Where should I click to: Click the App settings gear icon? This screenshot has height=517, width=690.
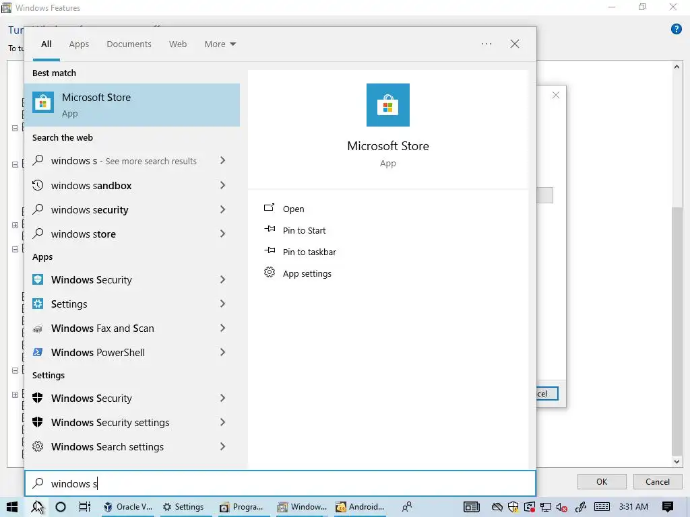tap(270, 273)
